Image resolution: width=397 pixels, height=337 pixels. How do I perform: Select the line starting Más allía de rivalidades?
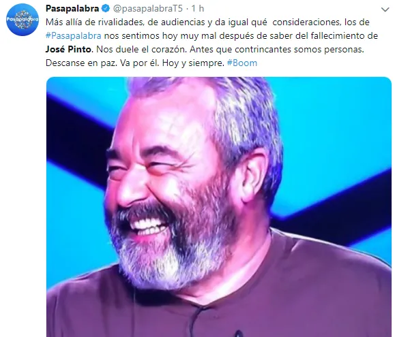[207, 22]
